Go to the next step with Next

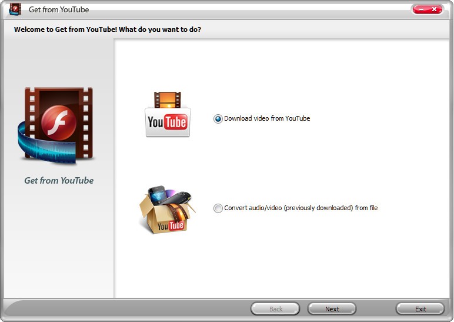pos(332,309)
